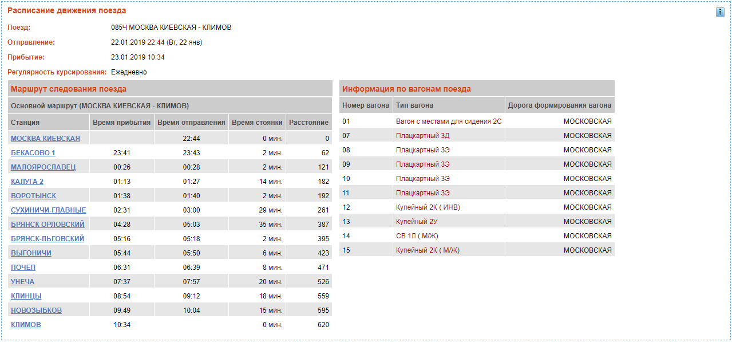
Task: Click wagon type Купейный 2У
Action: [x=417, y=222]
